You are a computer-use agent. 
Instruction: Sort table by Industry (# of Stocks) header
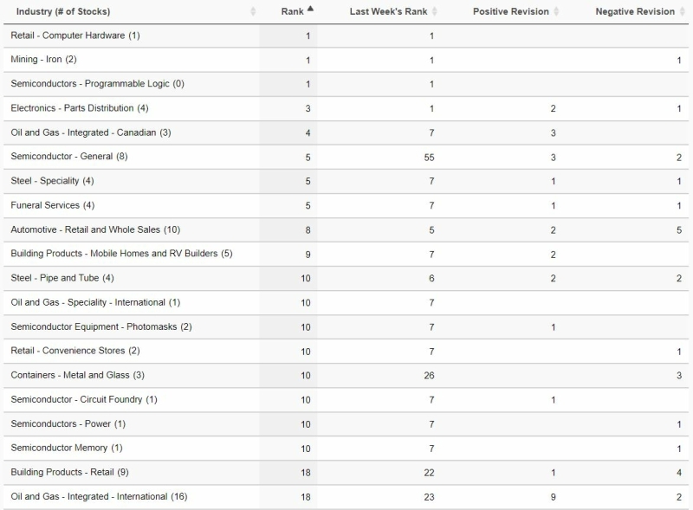pyautogui.click(x=63, y=11)
